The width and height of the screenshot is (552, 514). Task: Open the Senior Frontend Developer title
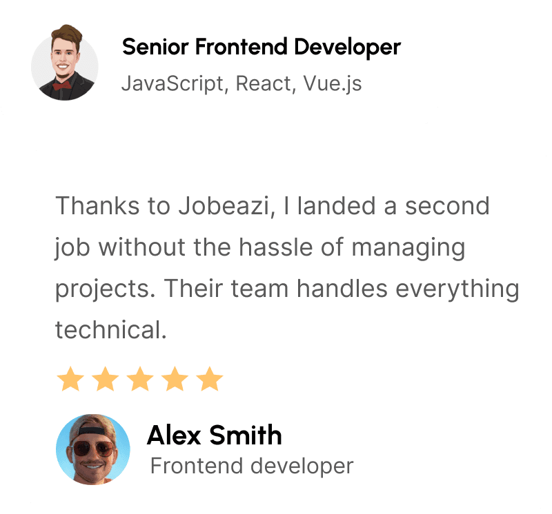[x=262, y=48]
